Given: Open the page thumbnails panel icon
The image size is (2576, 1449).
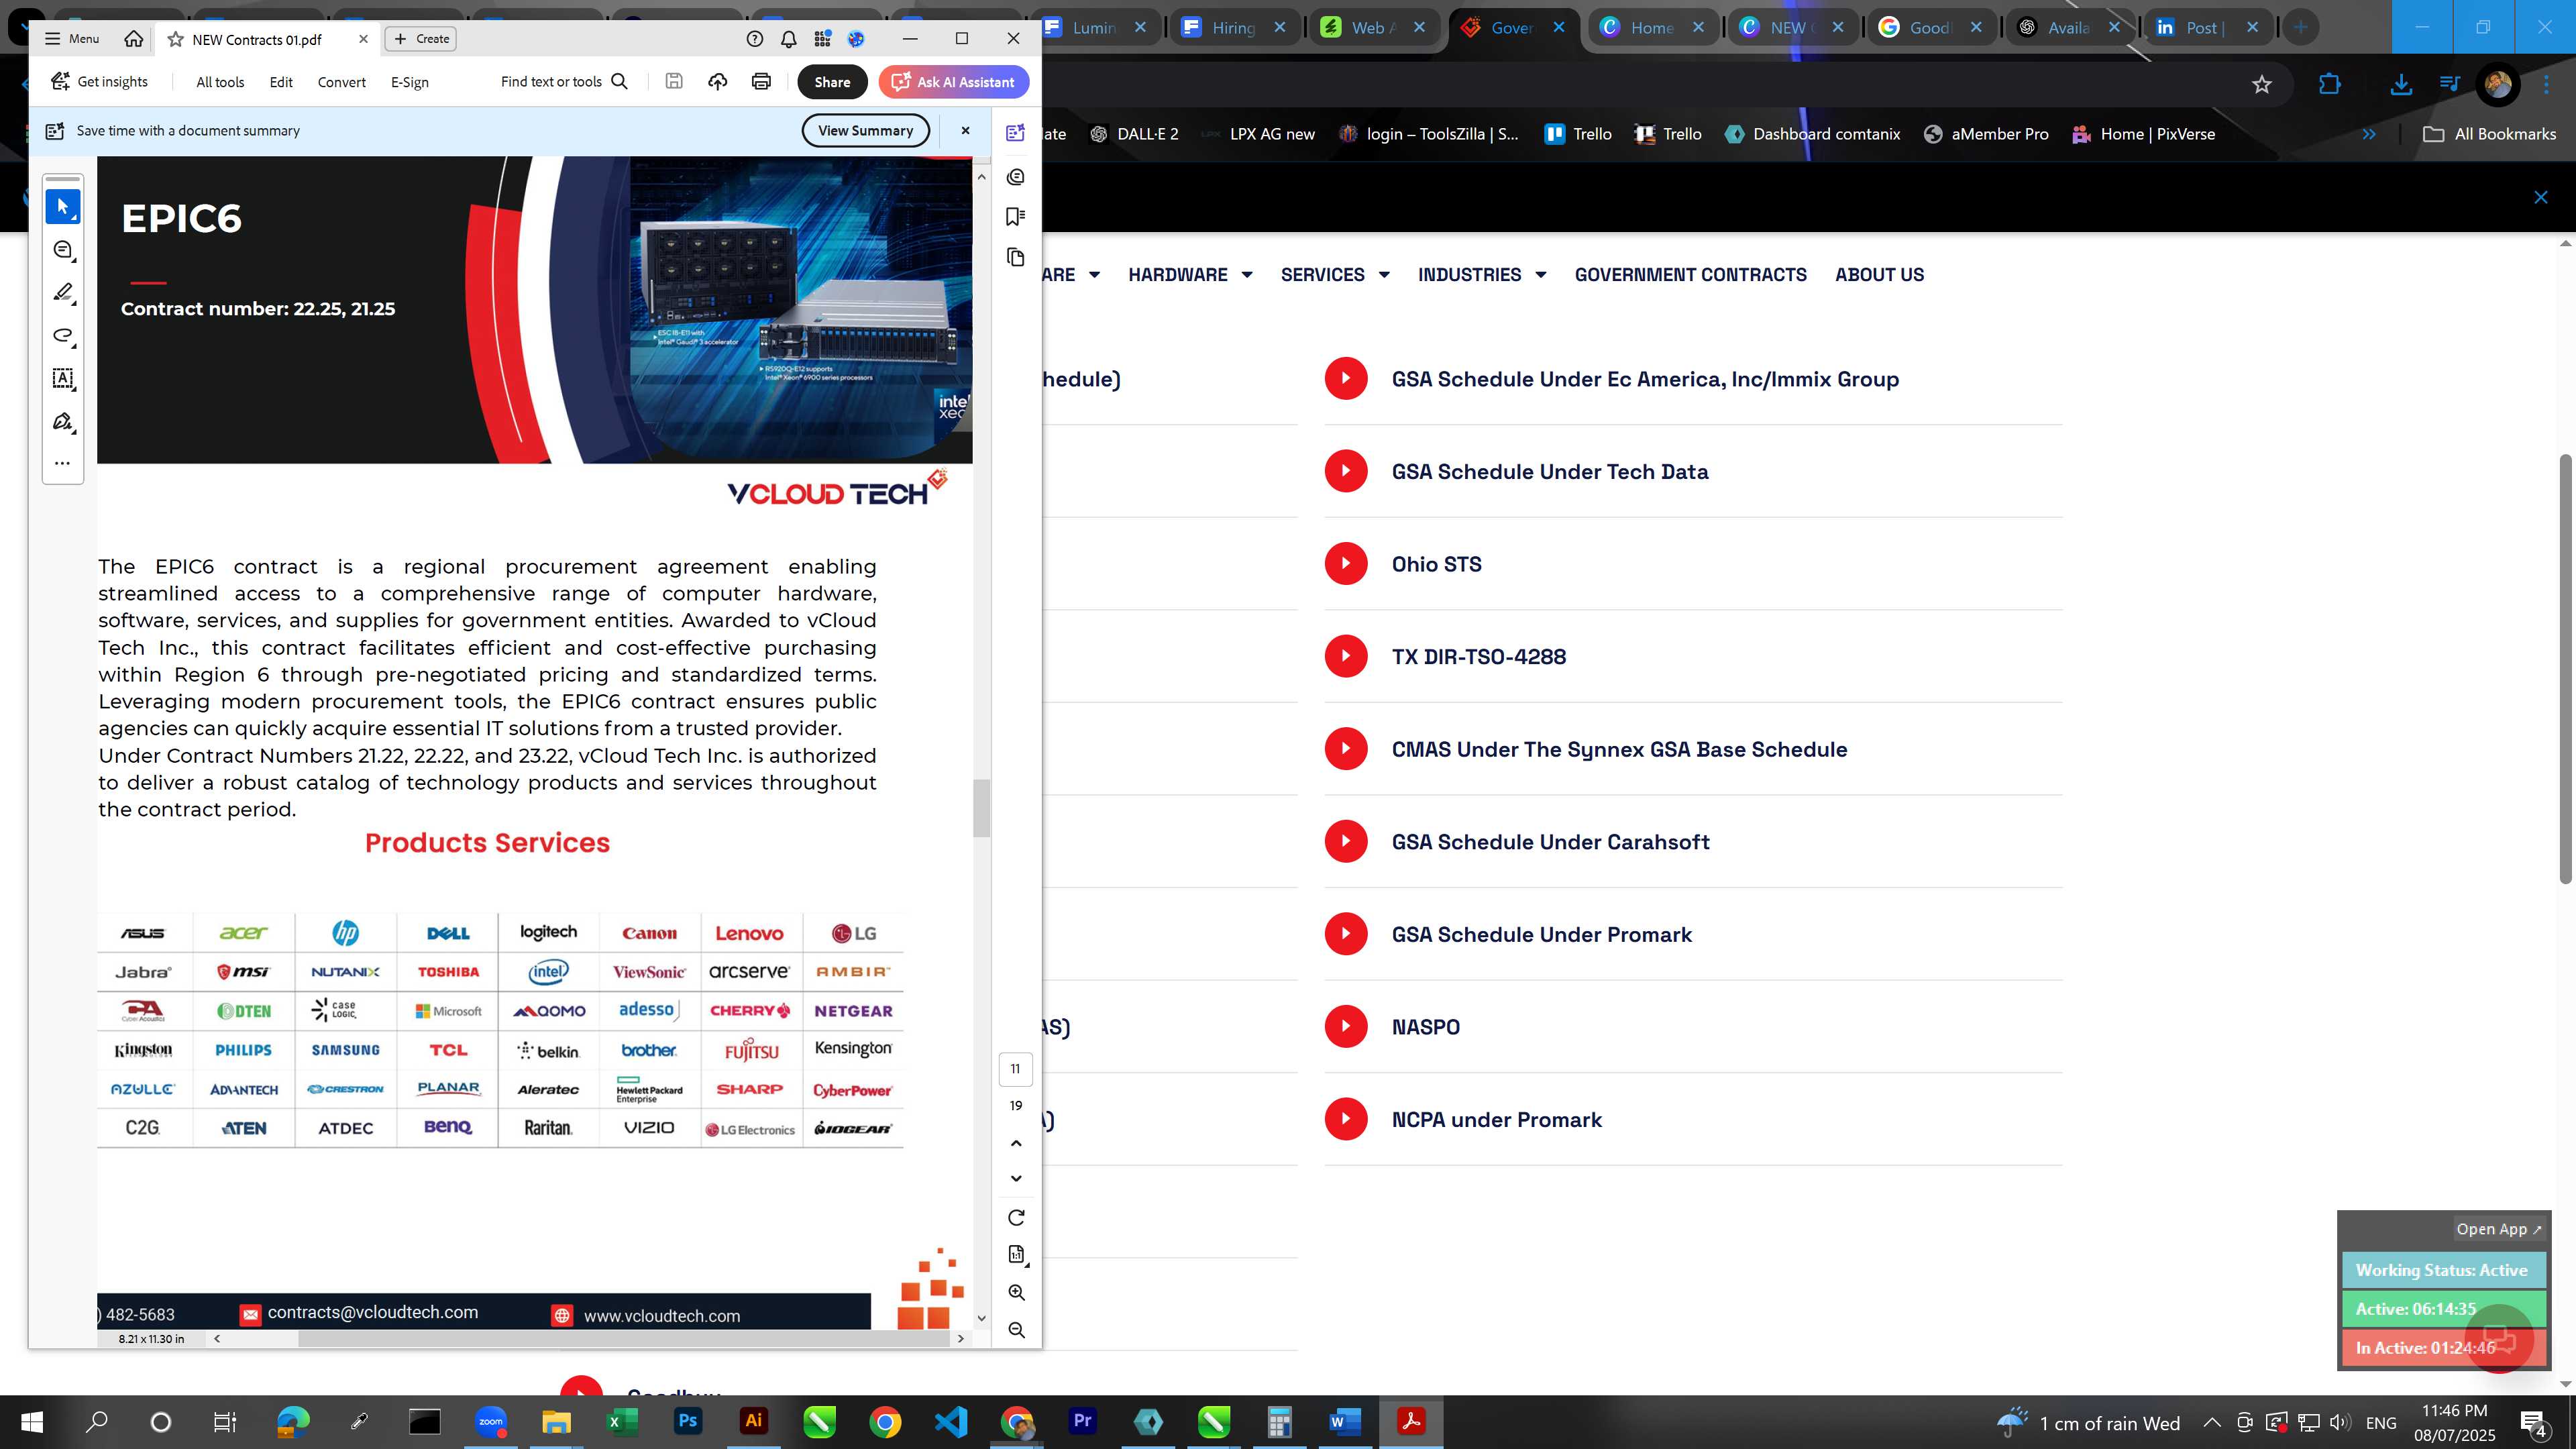Looking at the screenshot, I should click(1016, 257).
